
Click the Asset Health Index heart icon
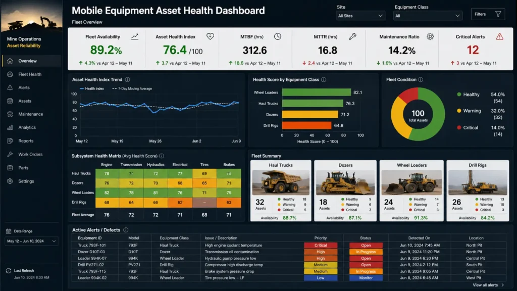pos(210,36)
